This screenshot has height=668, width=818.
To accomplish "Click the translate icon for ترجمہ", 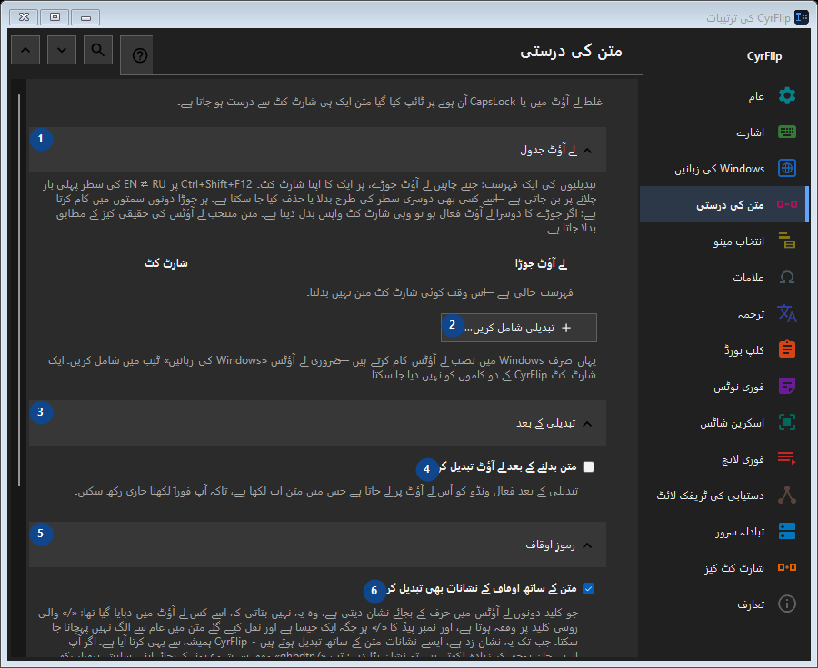I will (787, 313).
